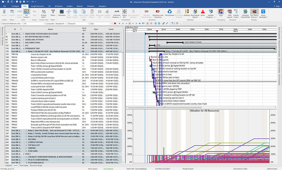The height and width of the screenshot is (170, 282).
Task: Switch to the Assign Resources tab
Action: (37, 6)
